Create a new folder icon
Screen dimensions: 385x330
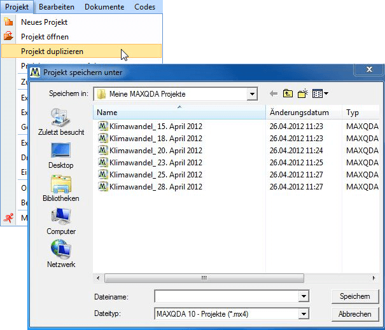303,93
